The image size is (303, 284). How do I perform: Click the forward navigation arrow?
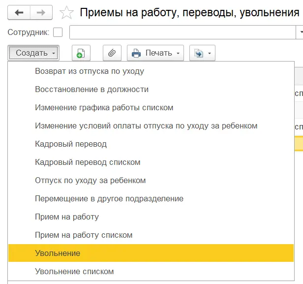click(41, 13)
